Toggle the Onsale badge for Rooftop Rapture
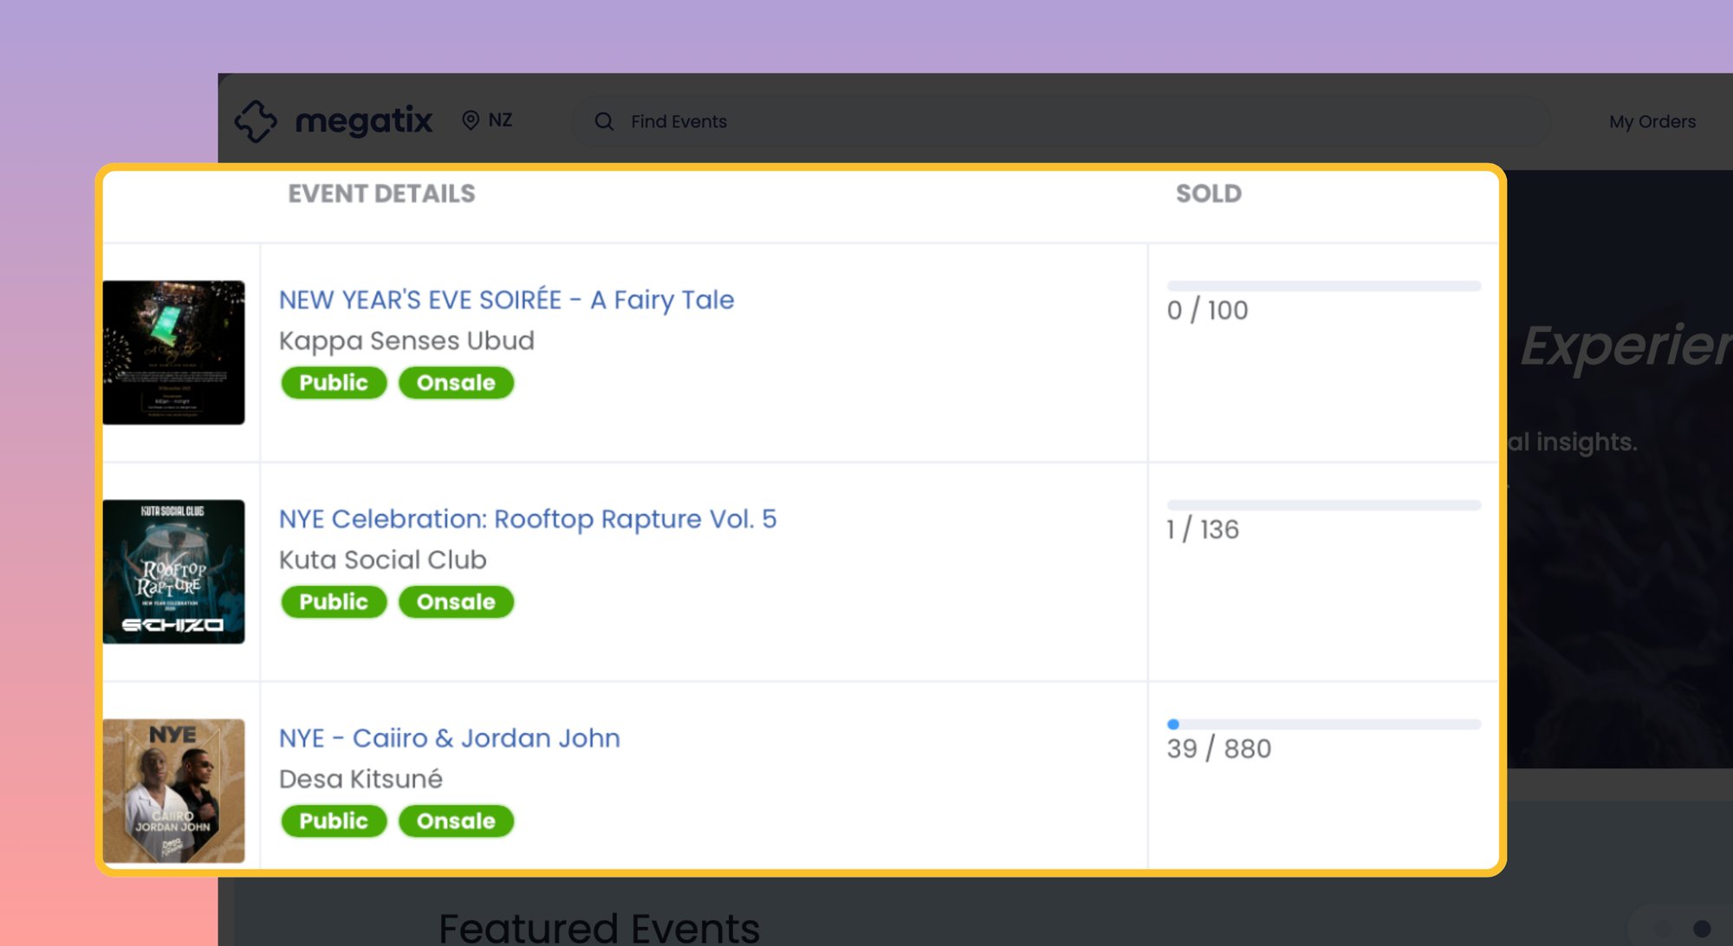1733x946 pixels. (x=456, y=601)
